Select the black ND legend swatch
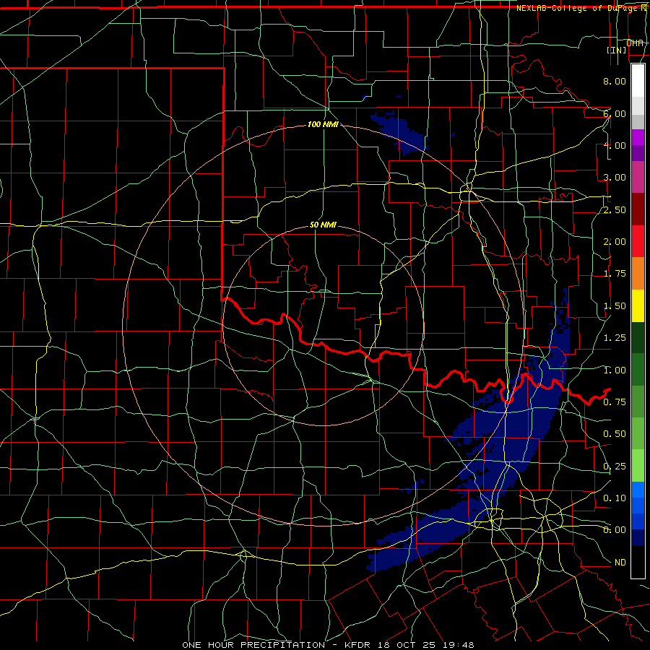 (x=638, y=562)
